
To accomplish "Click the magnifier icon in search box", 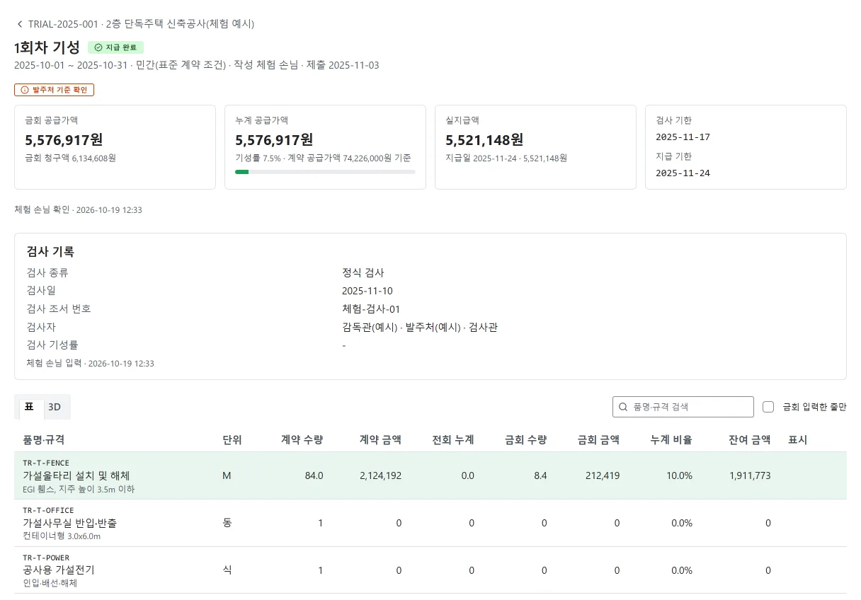I will tap(623, 407).
